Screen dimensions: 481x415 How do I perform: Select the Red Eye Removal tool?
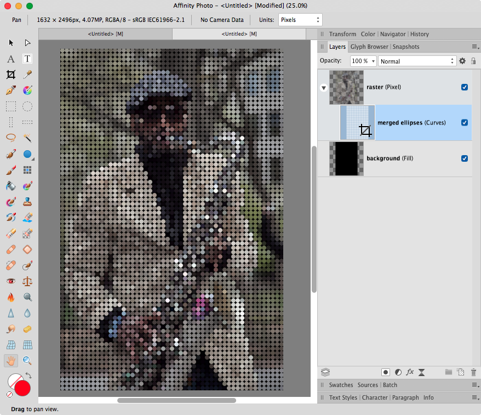click(10, 281)
